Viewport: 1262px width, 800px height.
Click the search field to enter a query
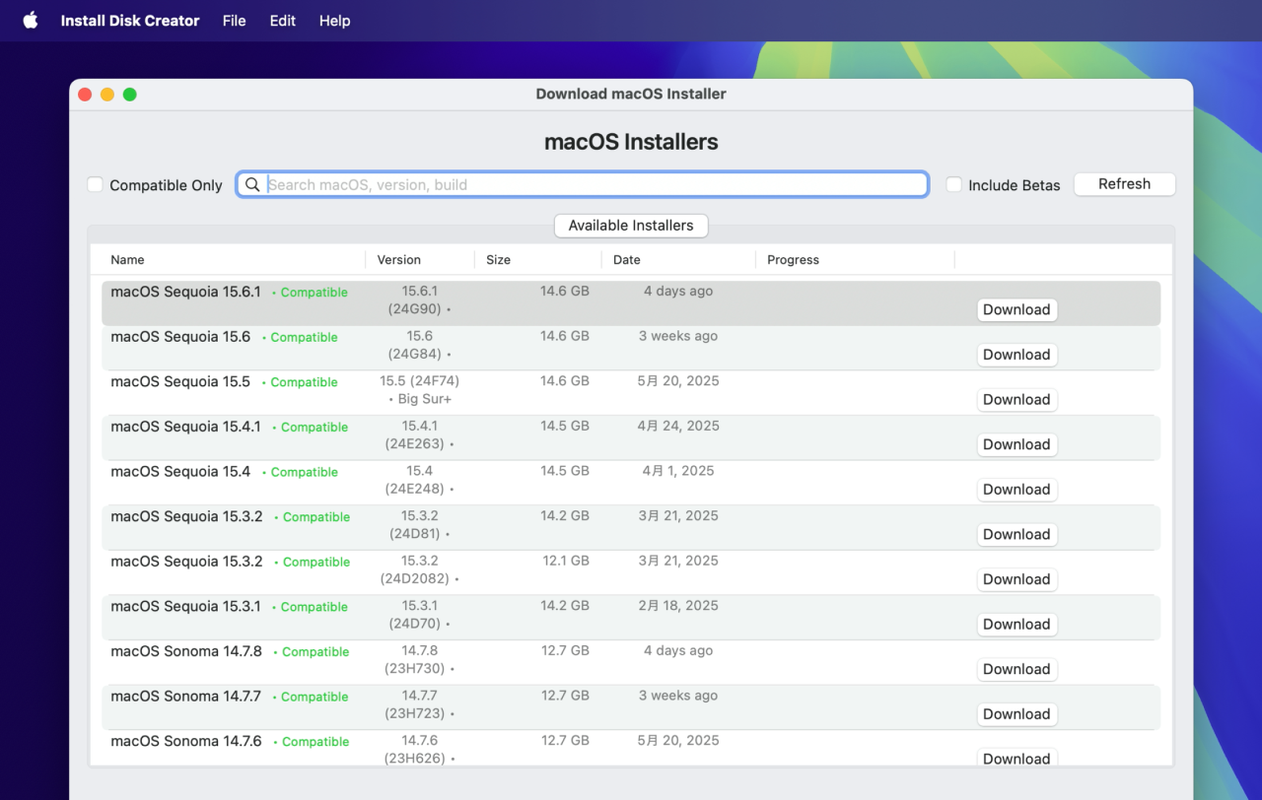[582, 184]
